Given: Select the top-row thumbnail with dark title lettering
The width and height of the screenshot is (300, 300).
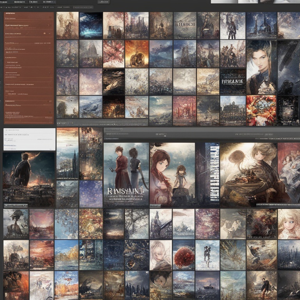Looking at the screenshot, I should 185,25.
